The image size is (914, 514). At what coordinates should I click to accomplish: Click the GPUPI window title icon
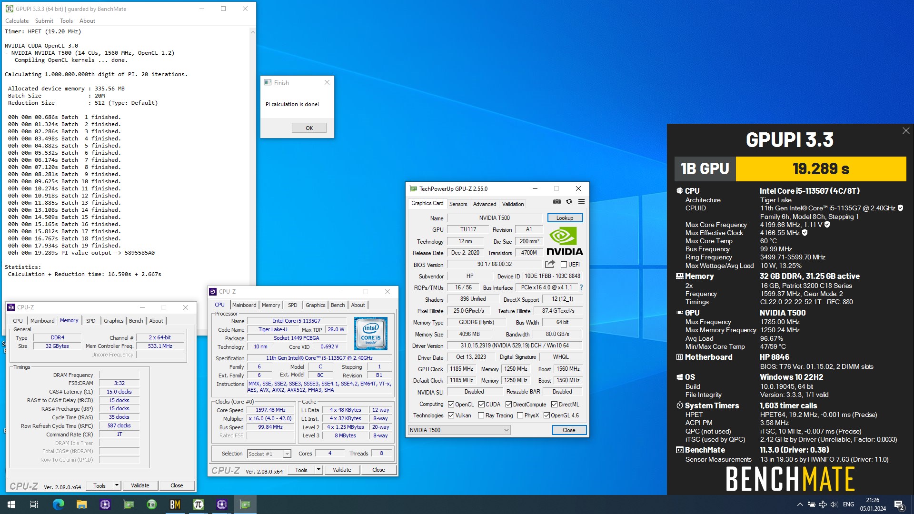coord(10,9)
